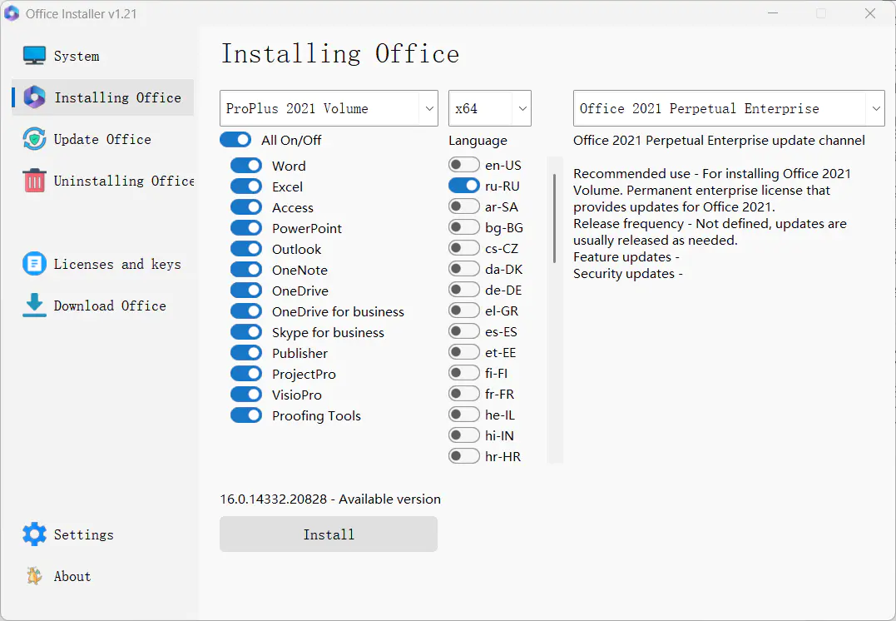Click the Language heading label
The height and width of the screenshot is (621, 896).
tap(478, 140)
